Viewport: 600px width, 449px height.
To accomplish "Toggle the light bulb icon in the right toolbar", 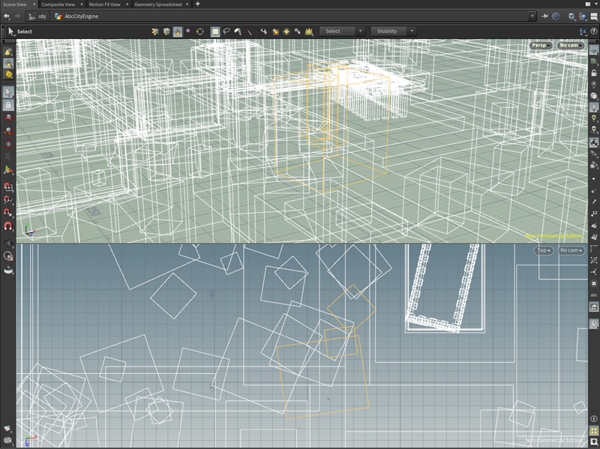I will 594,107.
